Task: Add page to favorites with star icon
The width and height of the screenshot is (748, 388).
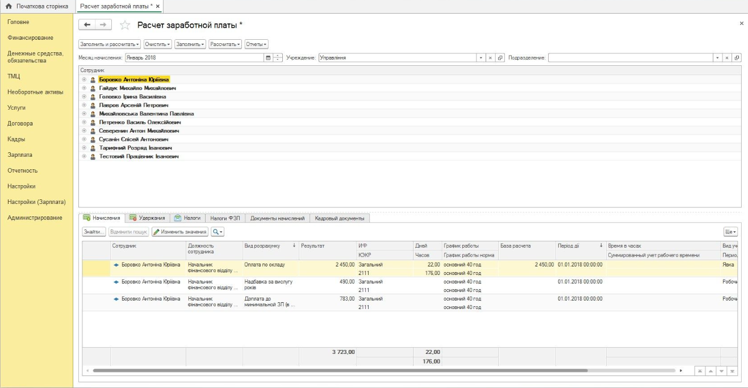Action: [x=126, y=25]
